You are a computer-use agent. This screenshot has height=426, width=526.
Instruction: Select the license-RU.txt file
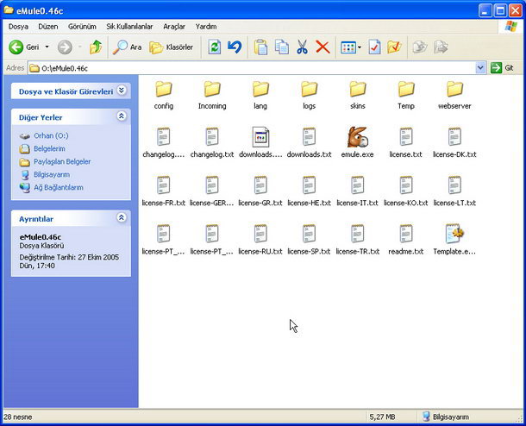(x=260, y=240)
